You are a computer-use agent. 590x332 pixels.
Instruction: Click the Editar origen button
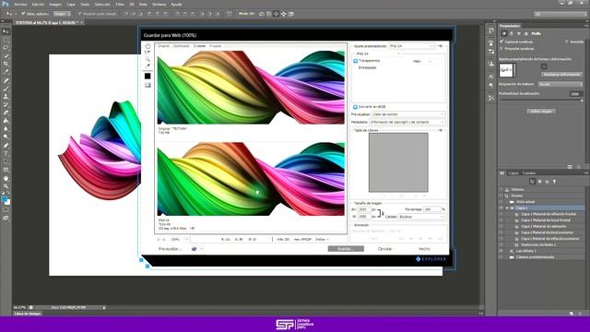(541, 112)
